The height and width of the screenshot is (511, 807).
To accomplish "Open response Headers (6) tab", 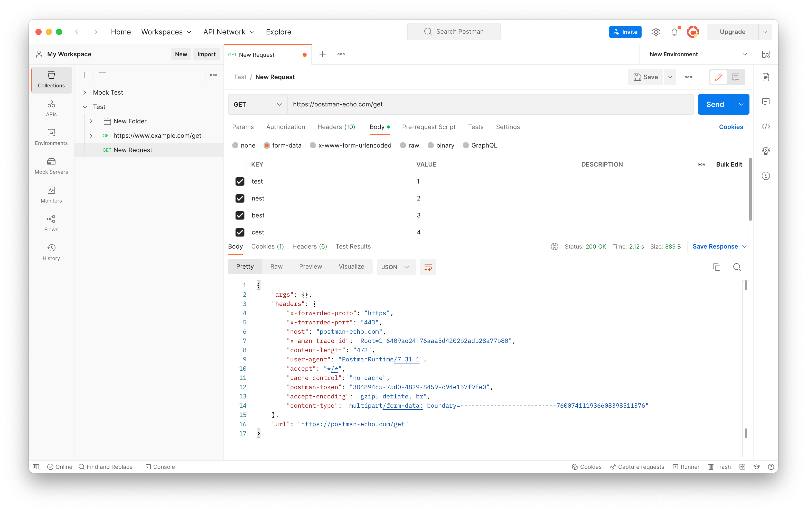I will [309, 247].
